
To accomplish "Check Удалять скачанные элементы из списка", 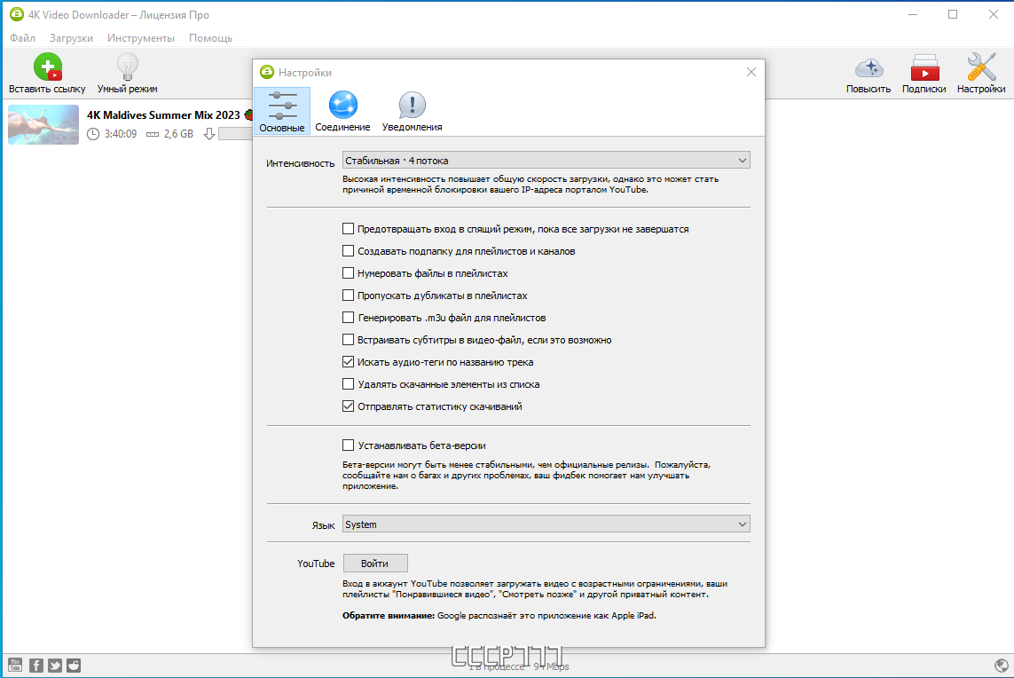I will [348, 383].
